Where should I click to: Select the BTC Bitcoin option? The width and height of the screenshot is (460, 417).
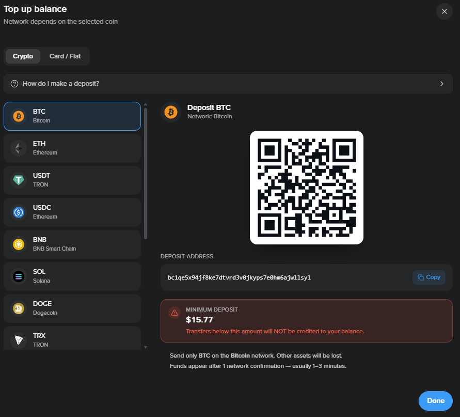[x=72, y=116]
